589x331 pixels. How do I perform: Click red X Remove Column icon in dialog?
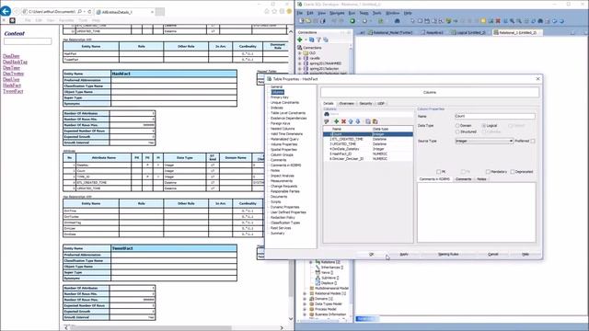point(343,121)
